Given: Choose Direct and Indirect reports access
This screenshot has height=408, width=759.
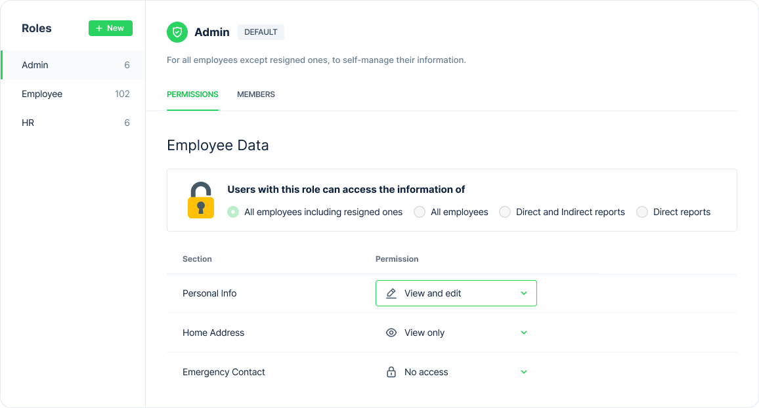Looking at the screenshot, I should click(x=504, y=212).
